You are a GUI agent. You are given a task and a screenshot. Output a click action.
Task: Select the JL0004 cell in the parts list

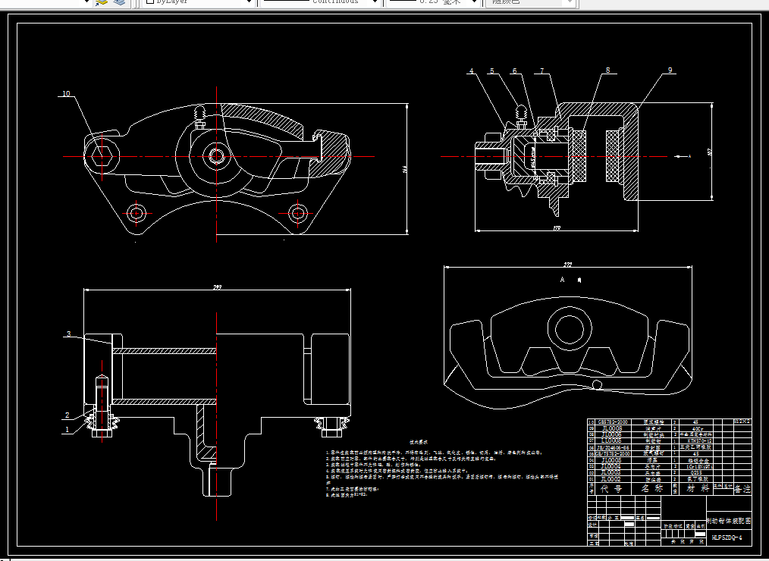(611, 466)
